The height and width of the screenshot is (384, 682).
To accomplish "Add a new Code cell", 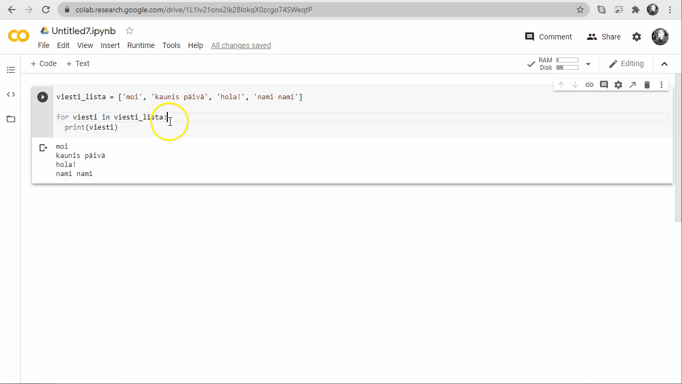I will pyautogui.click(x=44, y=63).
